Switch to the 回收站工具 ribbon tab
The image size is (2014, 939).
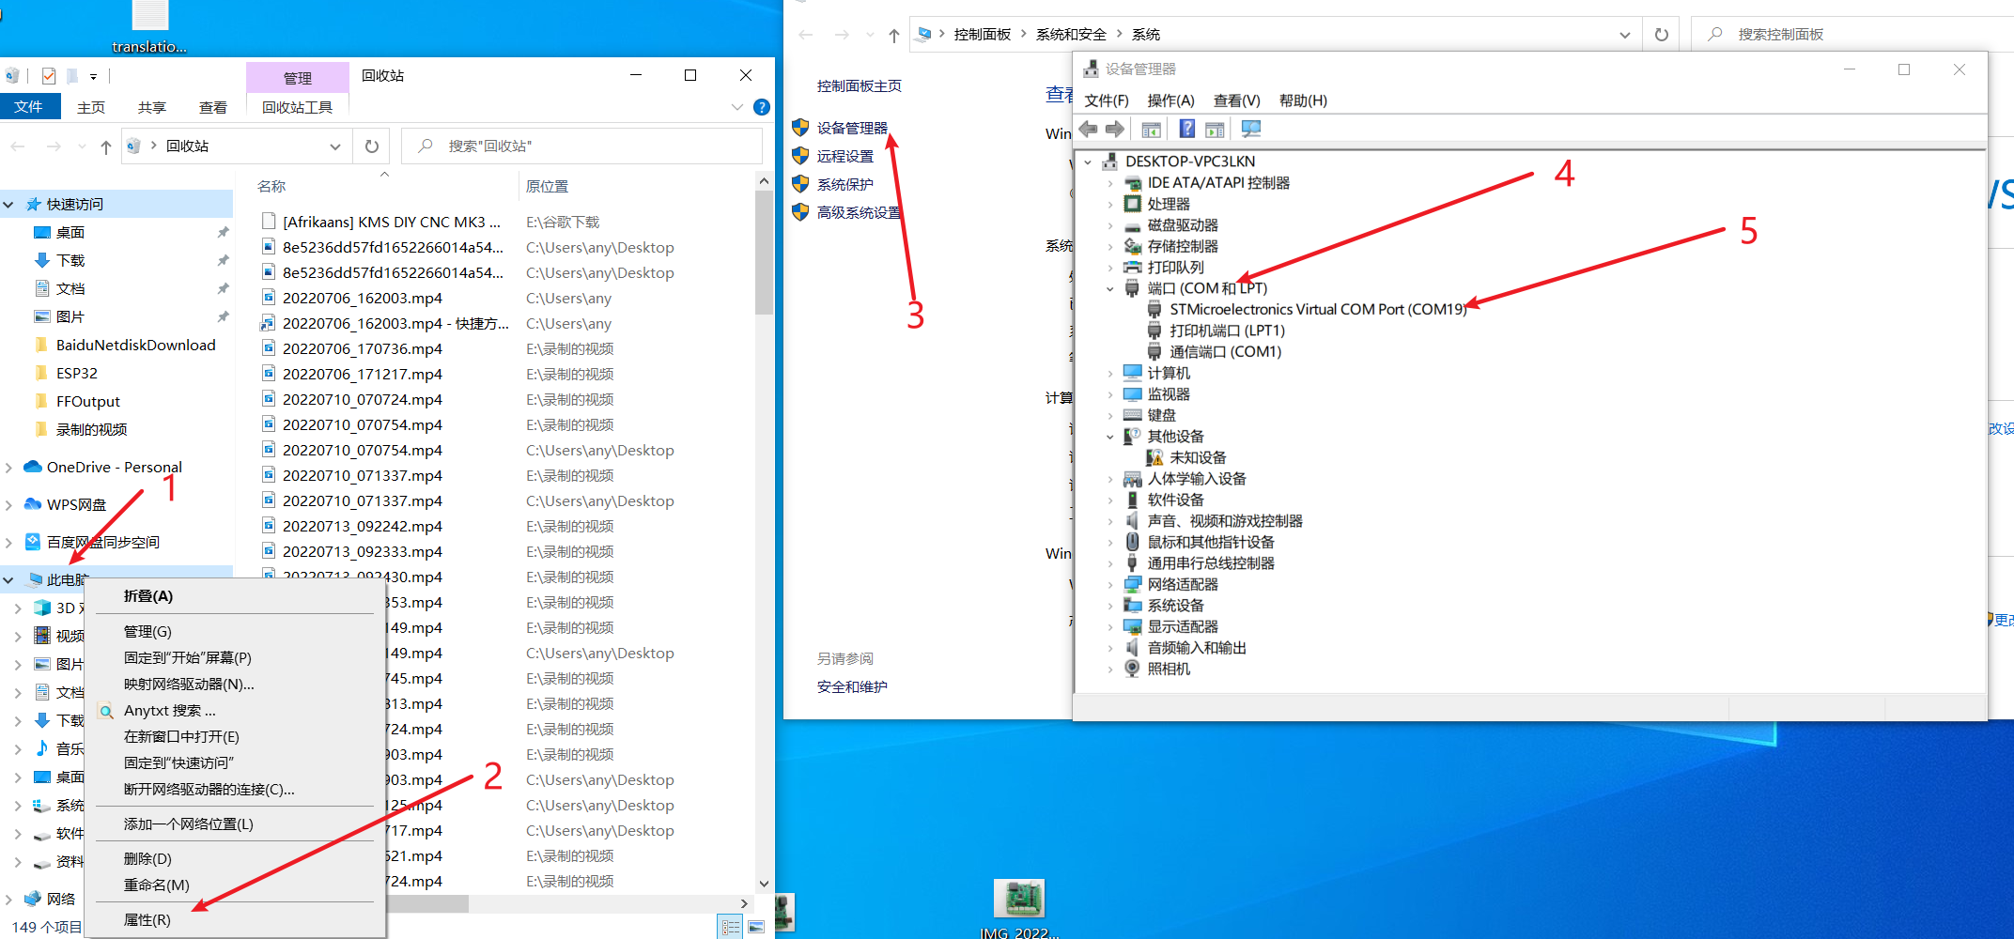tap(297, 107)
